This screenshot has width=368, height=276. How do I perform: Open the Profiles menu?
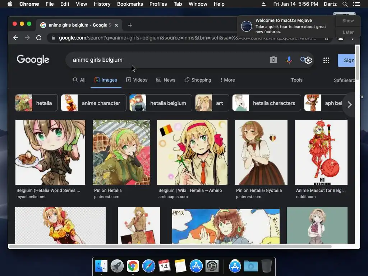pos(158,4)
